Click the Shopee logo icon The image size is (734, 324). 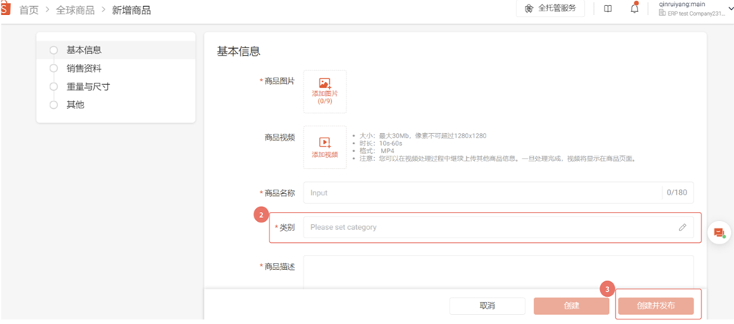point(5,10)
